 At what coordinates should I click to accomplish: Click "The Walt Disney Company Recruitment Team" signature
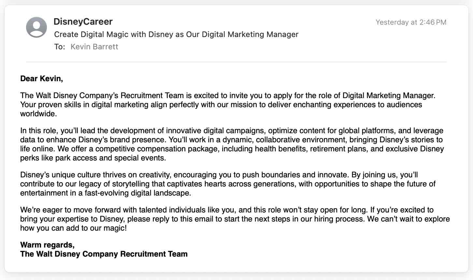point(104,254)
